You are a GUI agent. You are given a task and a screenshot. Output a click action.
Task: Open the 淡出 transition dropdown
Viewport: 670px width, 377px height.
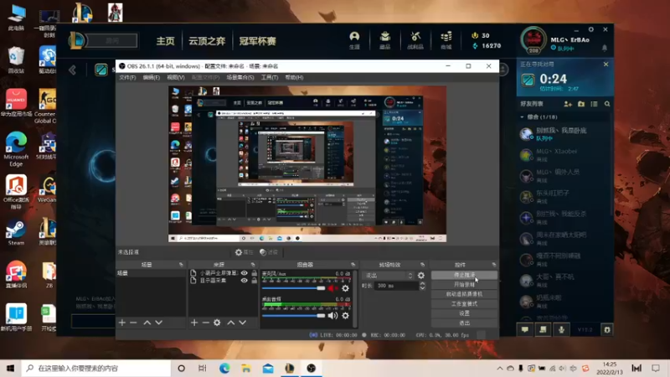tap(389, 276)
